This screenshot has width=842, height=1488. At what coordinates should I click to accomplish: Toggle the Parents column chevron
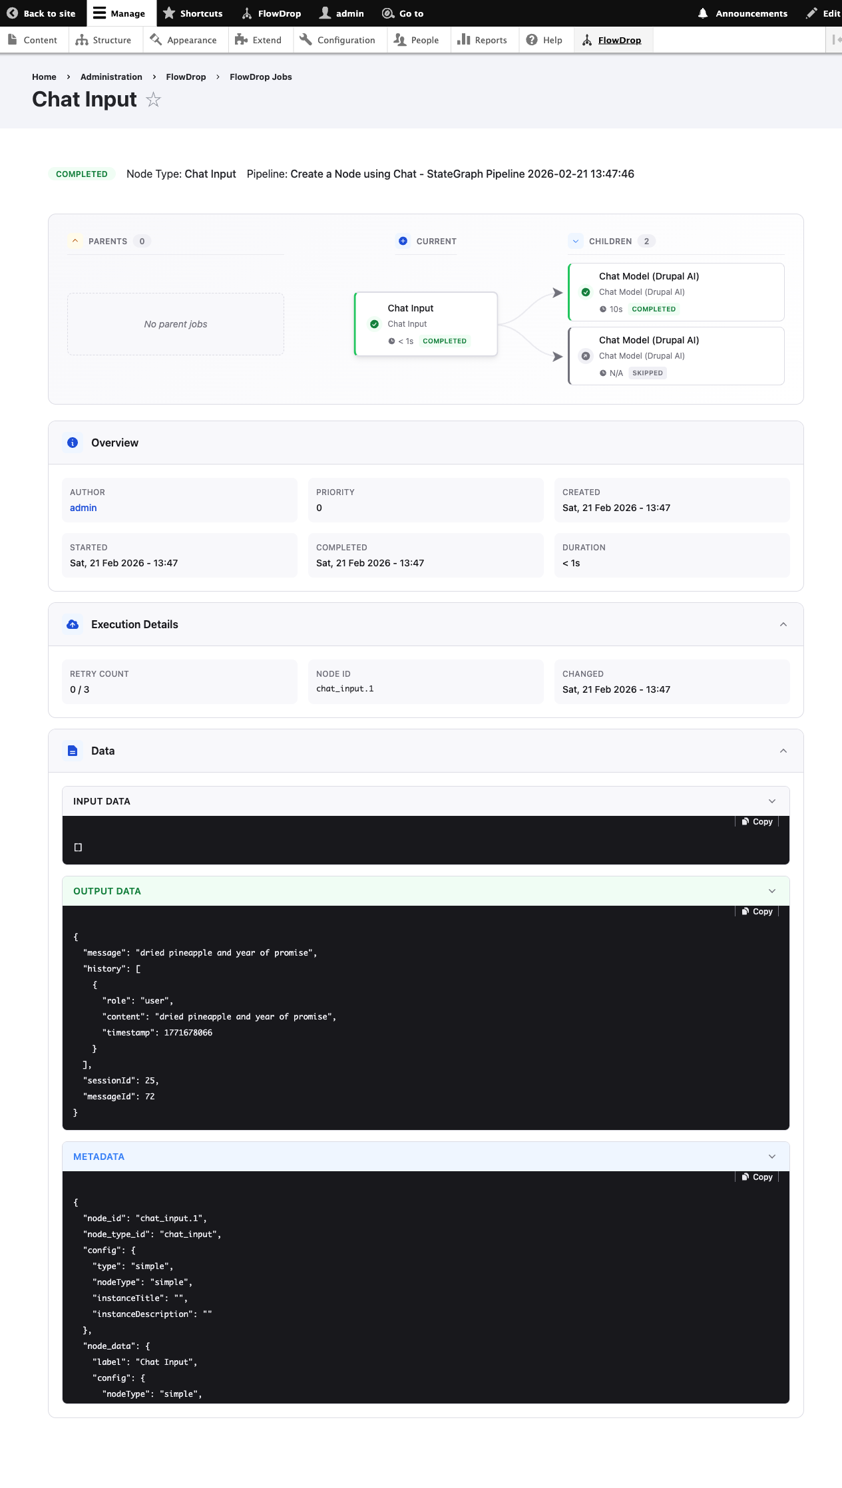coord(75,241)
